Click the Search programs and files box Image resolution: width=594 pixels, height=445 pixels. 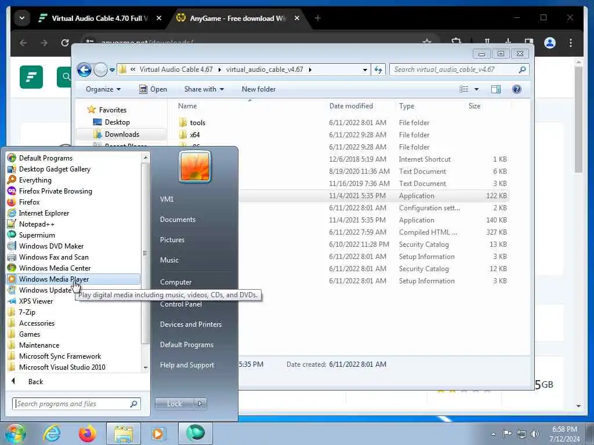76,404
